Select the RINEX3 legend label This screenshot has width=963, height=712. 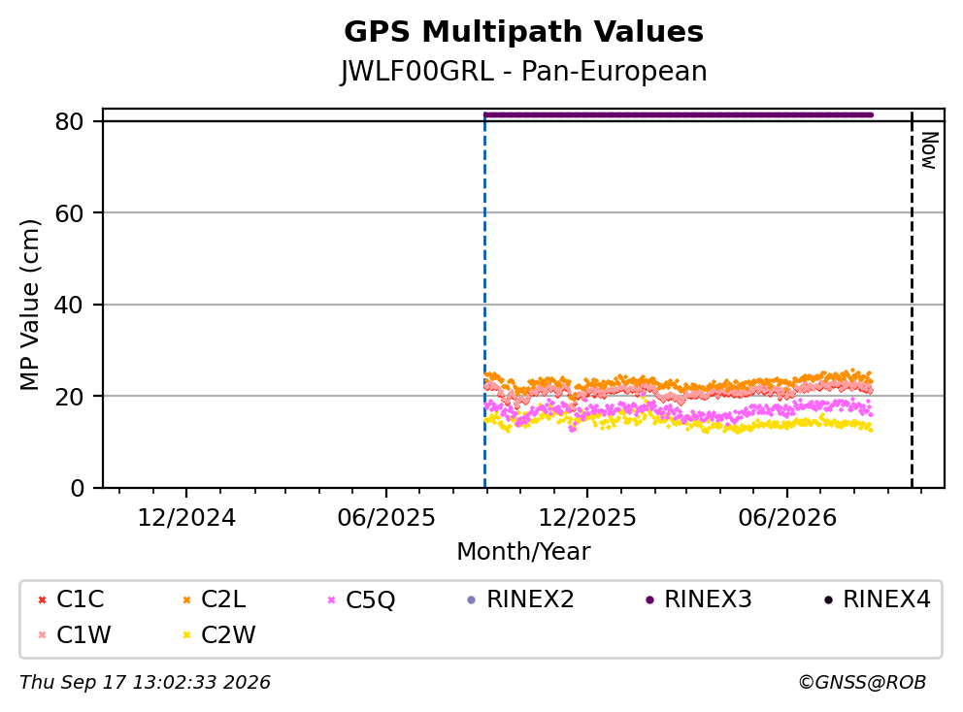708,599
